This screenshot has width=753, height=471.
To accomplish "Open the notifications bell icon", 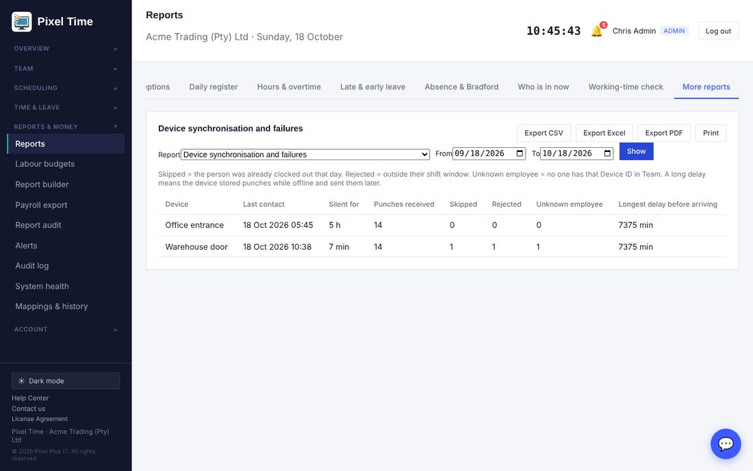I will pyautogui.click(x=596, y=31).
